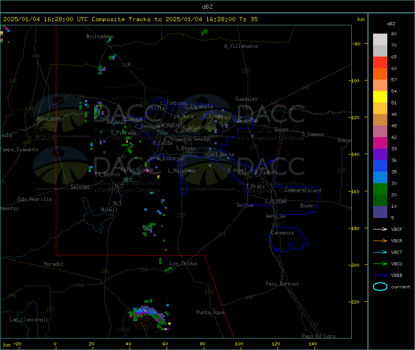Screen dimensions: 415x350
Task: Click the cyan 'current' ellipse legend symbol
Action: tap(380, 287)
